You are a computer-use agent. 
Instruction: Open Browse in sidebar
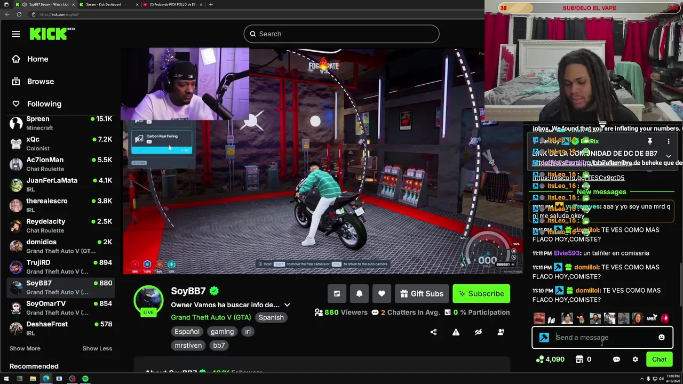pos(40,82)
